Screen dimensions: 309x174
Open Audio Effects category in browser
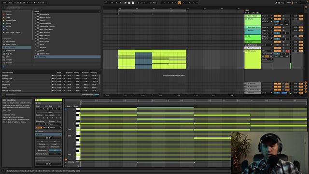pos(11,44)
